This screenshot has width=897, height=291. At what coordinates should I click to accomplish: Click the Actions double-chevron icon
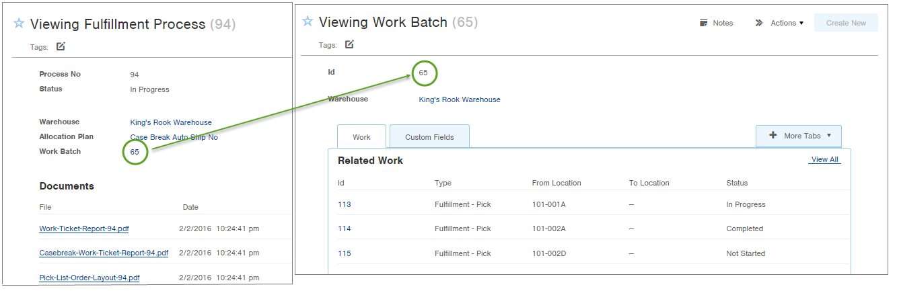pos(758,23)
